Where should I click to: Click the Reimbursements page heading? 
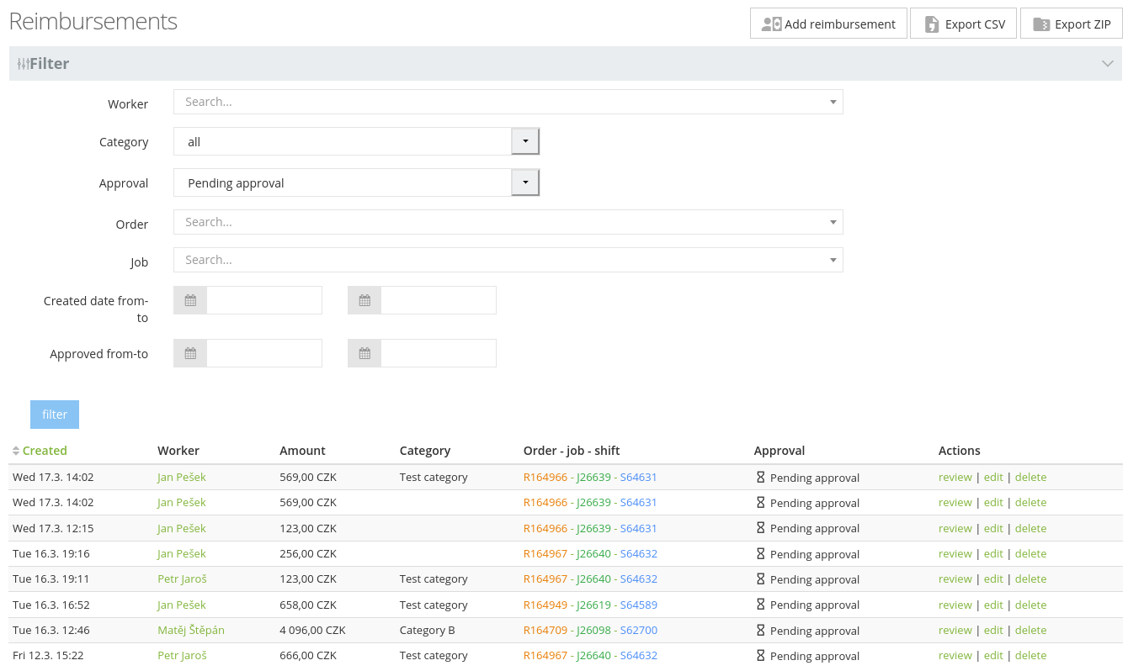coord(93,21)
